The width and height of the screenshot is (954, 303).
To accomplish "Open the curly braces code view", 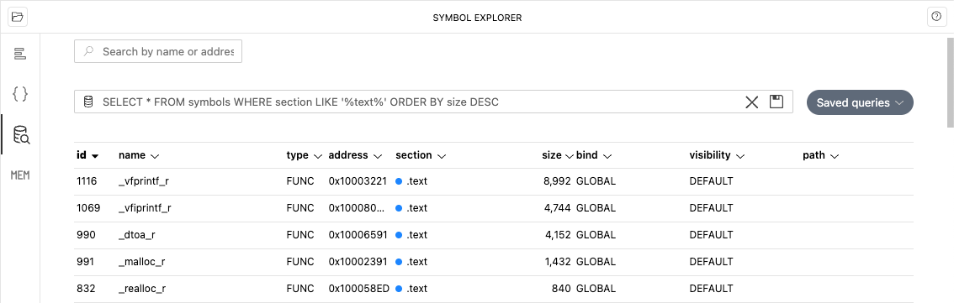I will (20, 93).
